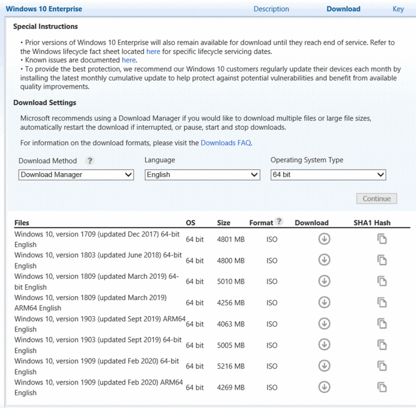Open the Downloads FAQ link

pos(226,143)
